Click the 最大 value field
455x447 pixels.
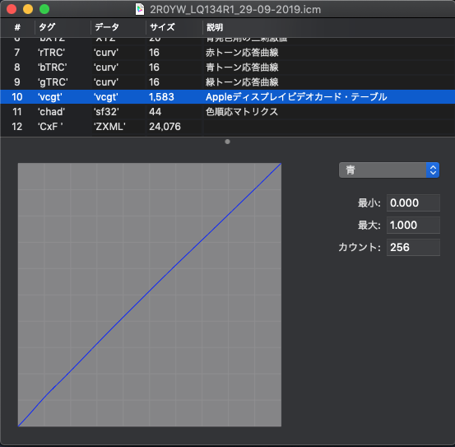[413, 226]
